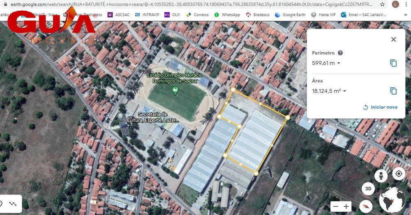View site security lock information
The height and width of the screenshot is (215, 411).
tap(5, 4)
